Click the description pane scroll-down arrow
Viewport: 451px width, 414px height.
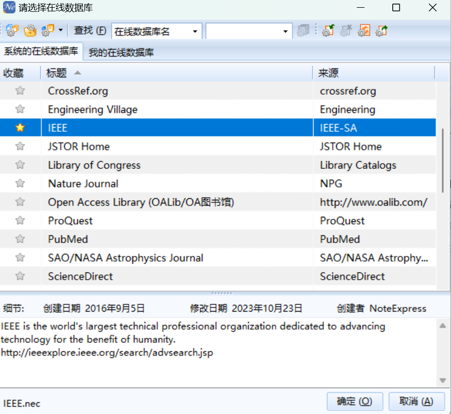pyautogui.click(x=443, y=381)
